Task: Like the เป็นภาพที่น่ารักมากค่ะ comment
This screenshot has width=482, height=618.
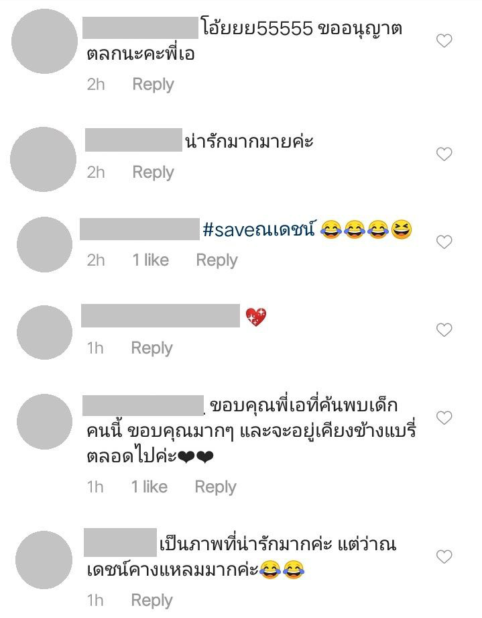Action: (444, 556)
